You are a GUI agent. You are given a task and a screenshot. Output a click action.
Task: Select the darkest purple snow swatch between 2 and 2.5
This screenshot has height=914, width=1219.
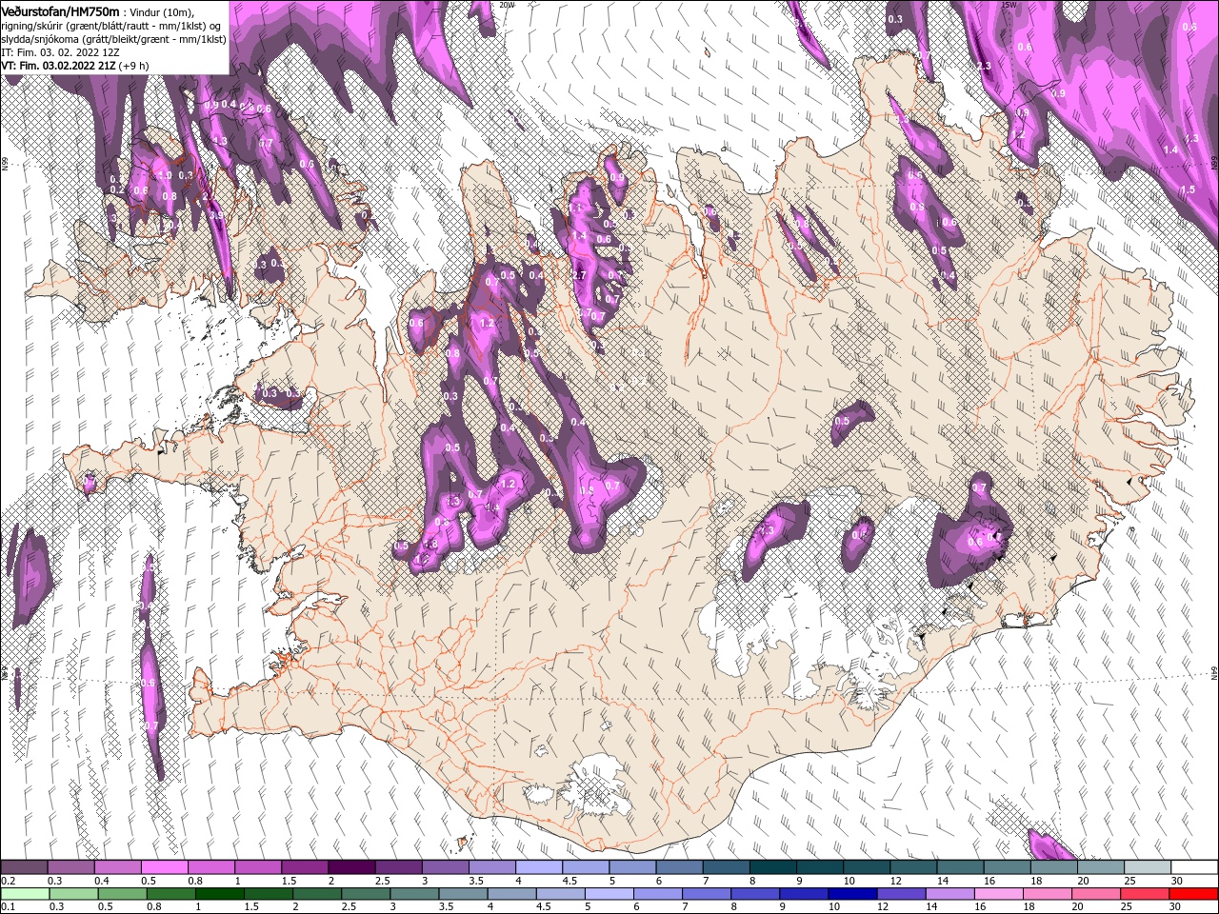[351, 867]
